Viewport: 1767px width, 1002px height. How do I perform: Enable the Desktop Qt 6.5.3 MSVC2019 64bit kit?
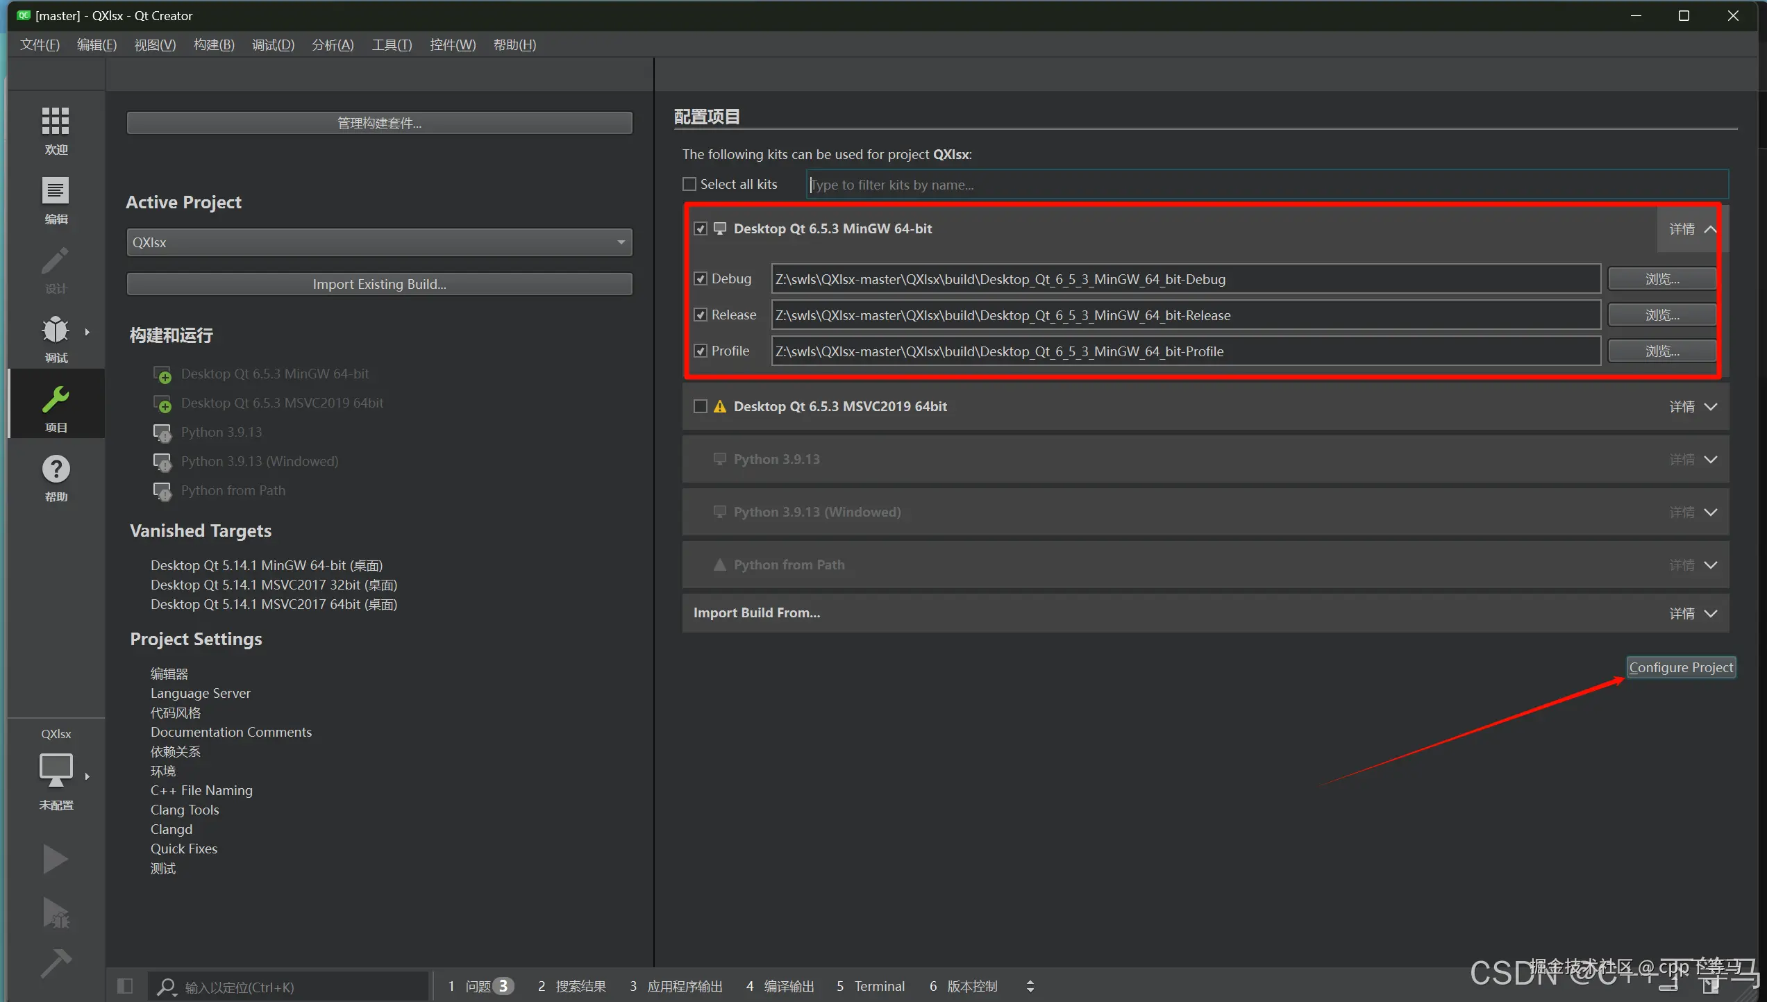click(x=701, y=406)
